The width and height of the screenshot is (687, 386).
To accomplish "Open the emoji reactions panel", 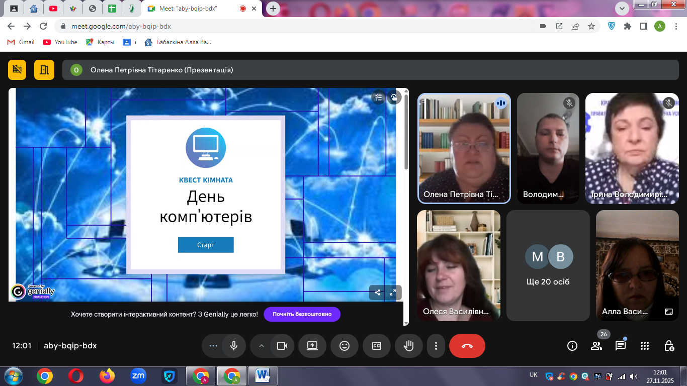I will coord(345,346).
